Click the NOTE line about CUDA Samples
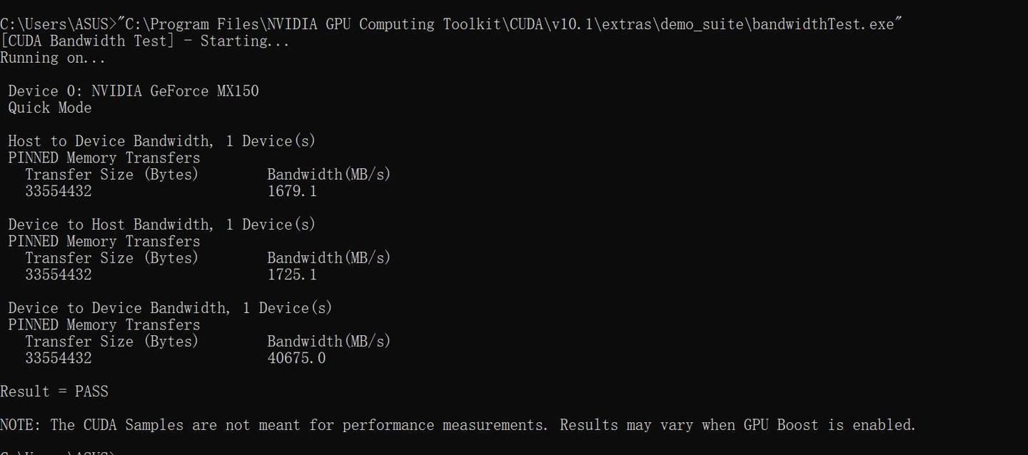This screenshot has height=455, width=1028. click(x=457, y=425)
